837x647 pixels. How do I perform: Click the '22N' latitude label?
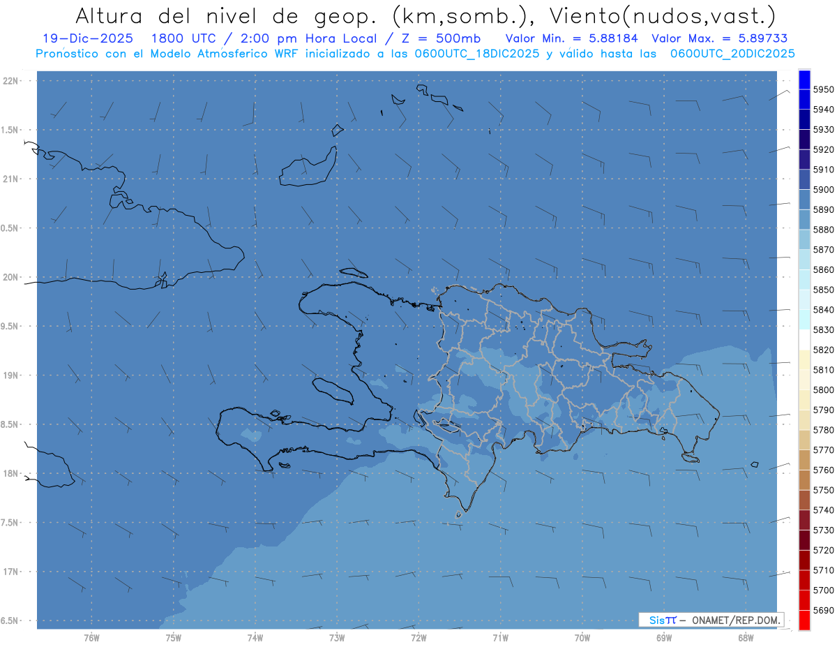click(x=10, y=81)
